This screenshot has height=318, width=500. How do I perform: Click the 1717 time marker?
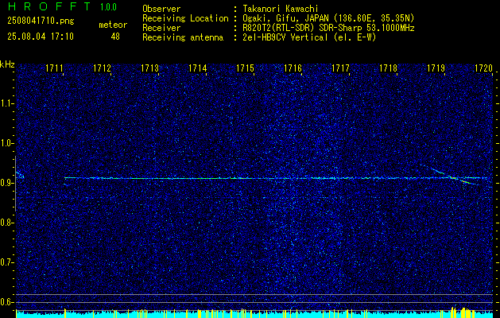tap(340, 68)
